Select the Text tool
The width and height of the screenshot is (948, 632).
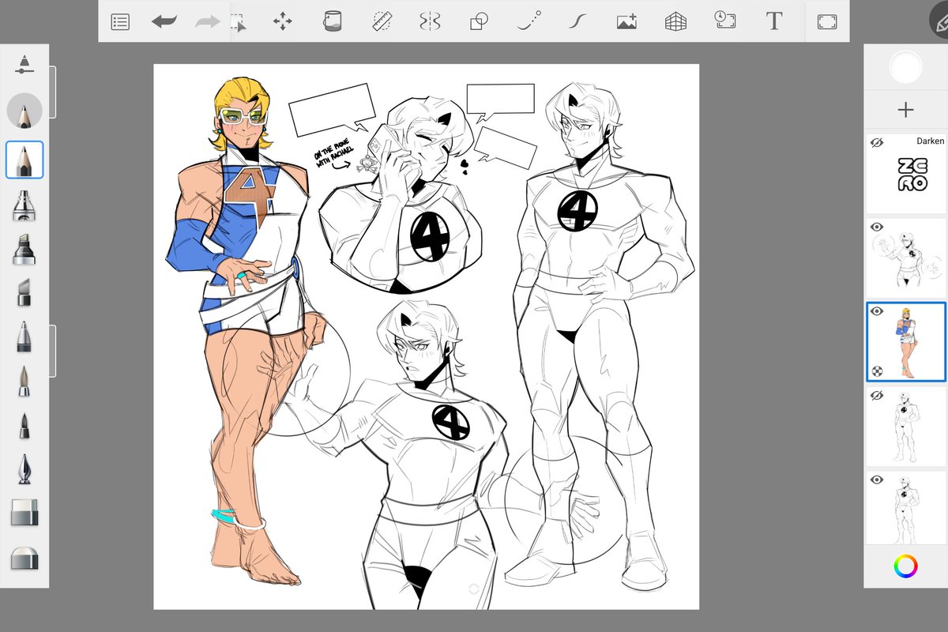[x=774, y=21]
